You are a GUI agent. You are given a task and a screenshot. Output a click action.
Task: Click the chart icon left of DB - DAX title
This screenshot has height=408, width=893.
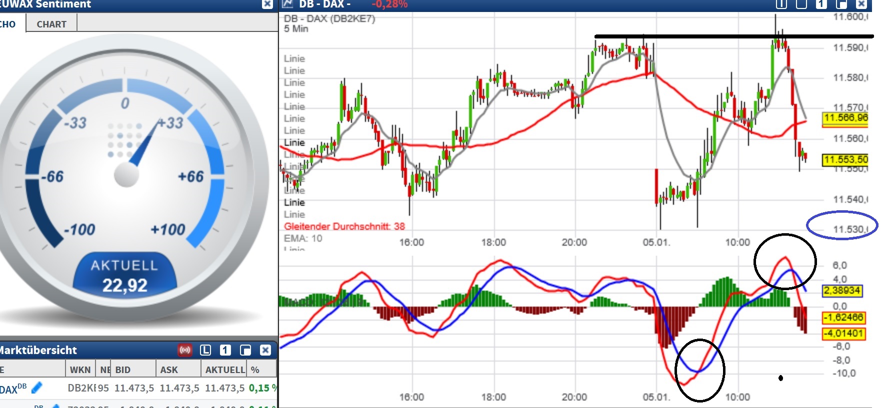[x=287, y=4]
